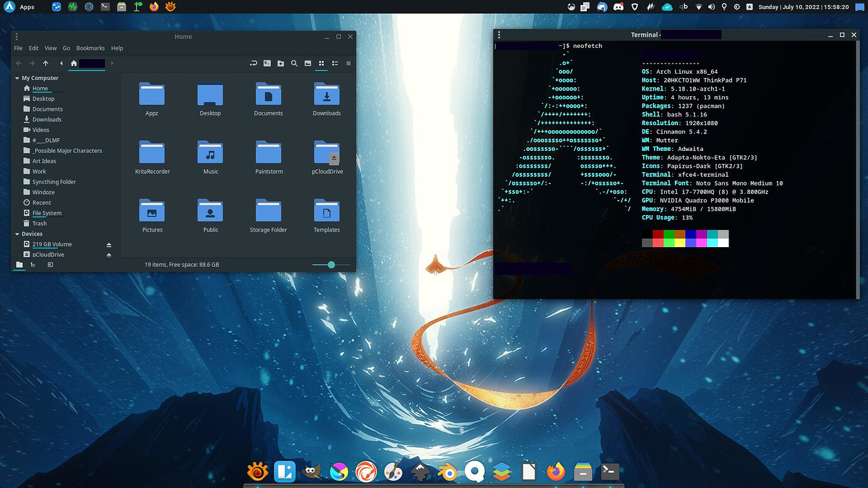The width and height of the screenshot is (868, 488).
Task: Open the Bookmarks menu
Action: tap(91, 48)
